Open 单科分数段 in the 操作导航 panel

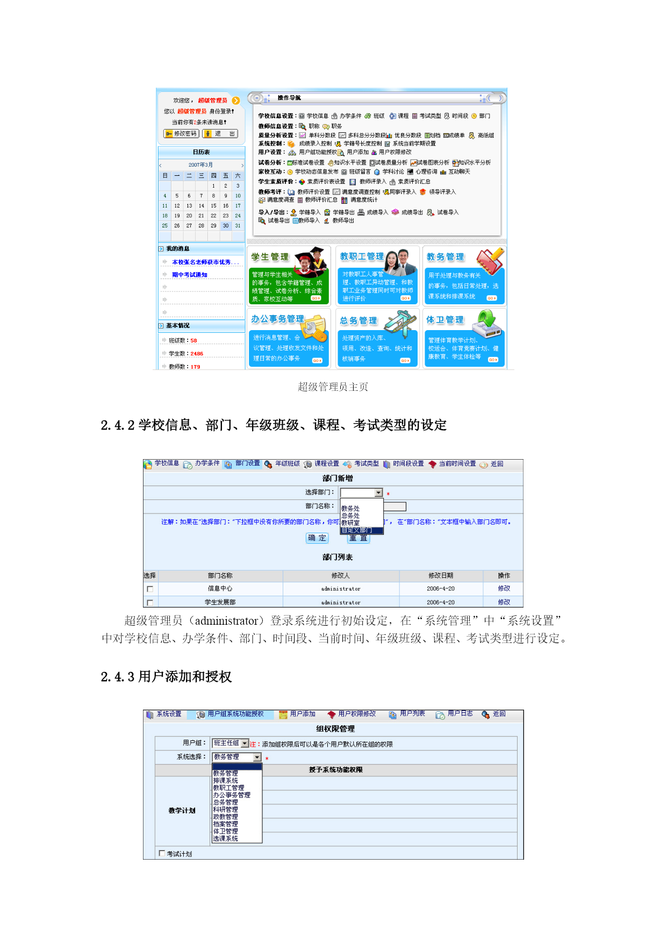tap(322, 135)
